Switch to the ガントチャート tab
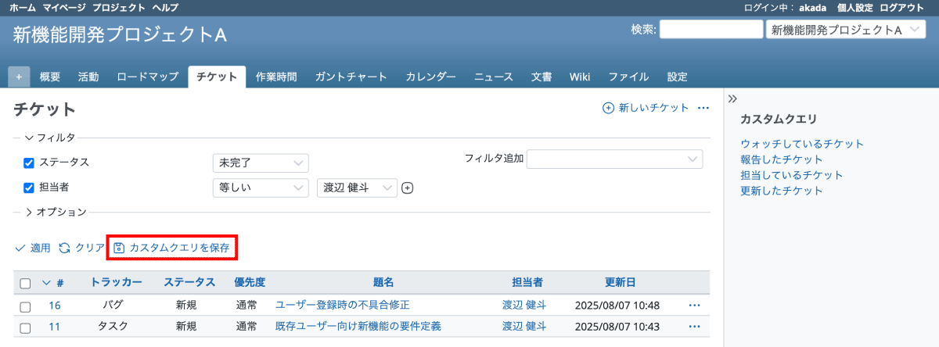The height and width of the screenshot is (347, 939). pyautogui.click(x=351, y=77)
